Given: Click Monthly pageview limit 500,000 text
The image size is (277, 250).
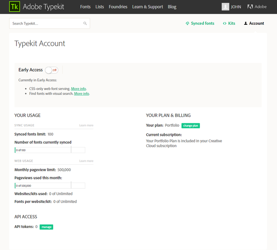Looking at the screenshot, I should [x=42, y=170].
